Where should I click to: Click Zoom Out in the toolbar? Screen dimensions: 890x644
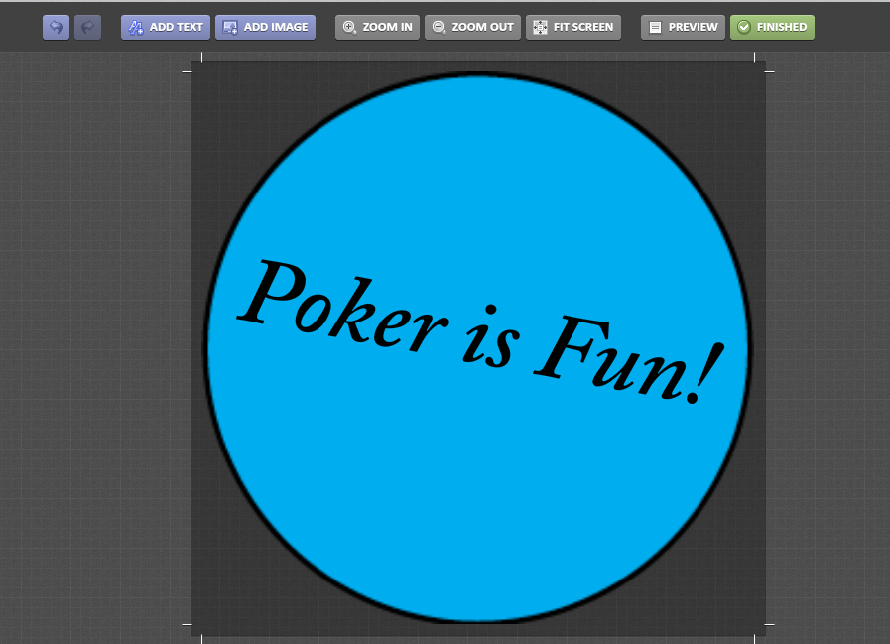pos(471,27)
